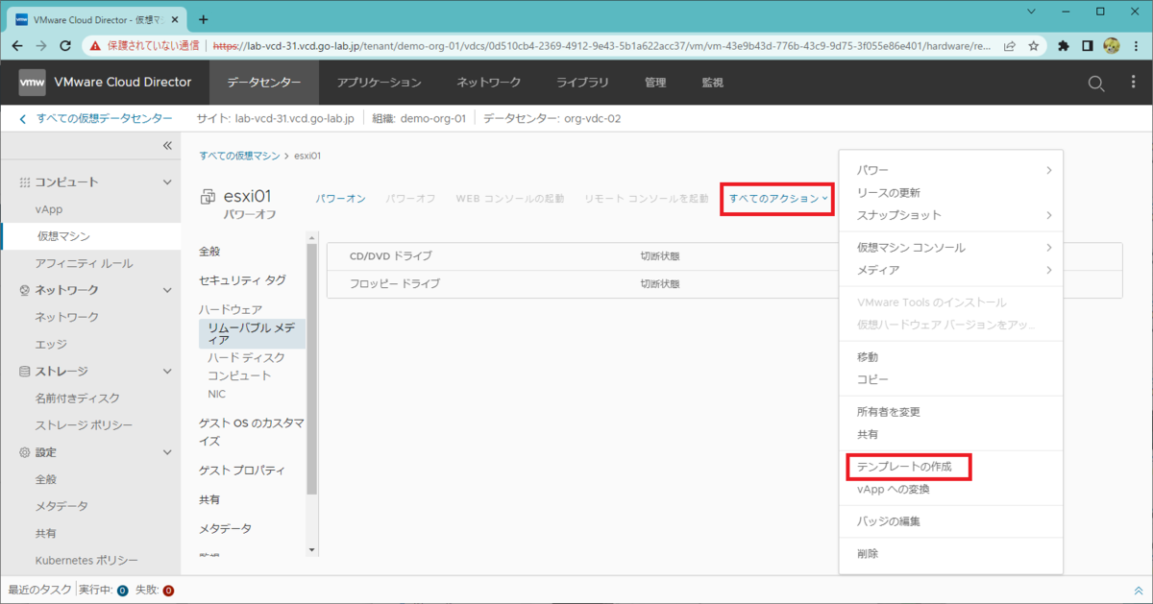
Task: Collapse the ストレージ sidebar section
Action: click(x=167, y=371)
